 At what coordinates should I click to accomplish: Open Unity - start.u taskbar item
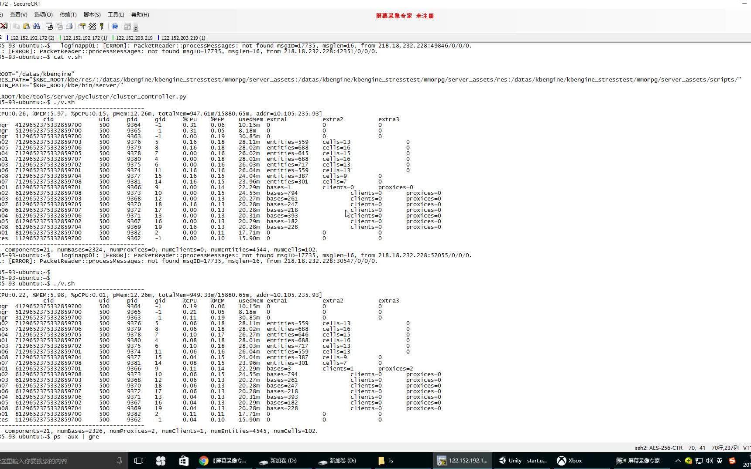click(x=523, y=461)
